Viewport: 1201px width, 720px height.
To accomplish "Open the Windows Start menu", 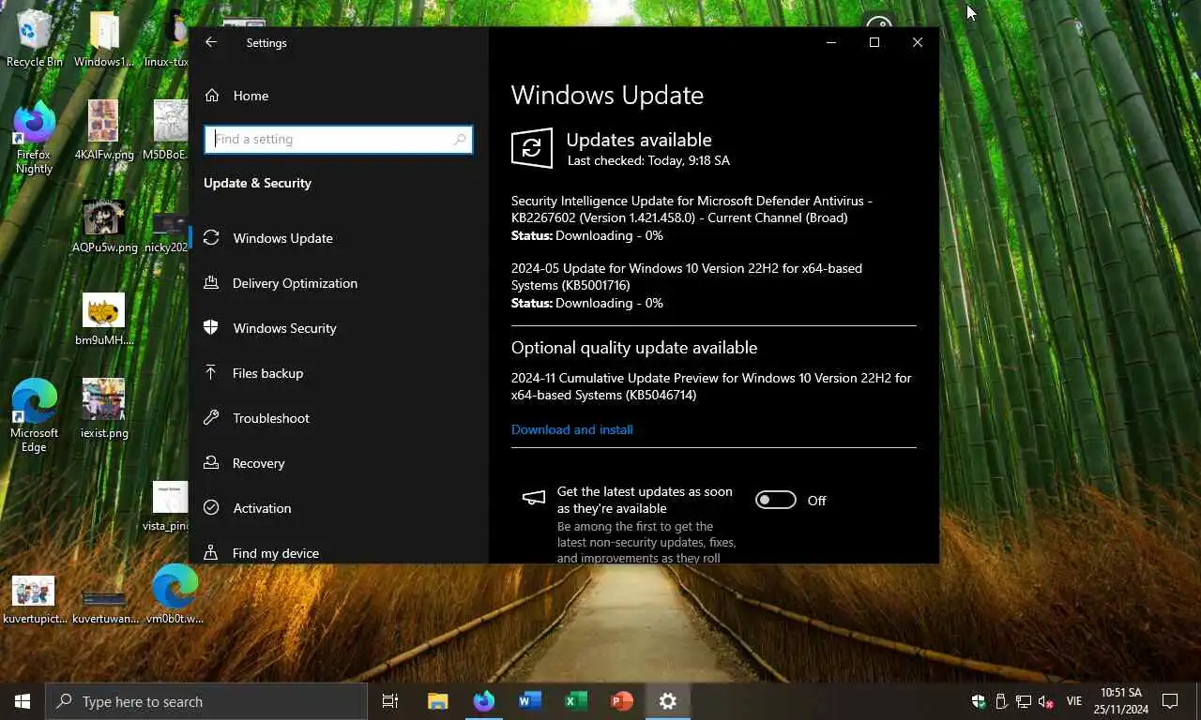I will pos(23,701).
